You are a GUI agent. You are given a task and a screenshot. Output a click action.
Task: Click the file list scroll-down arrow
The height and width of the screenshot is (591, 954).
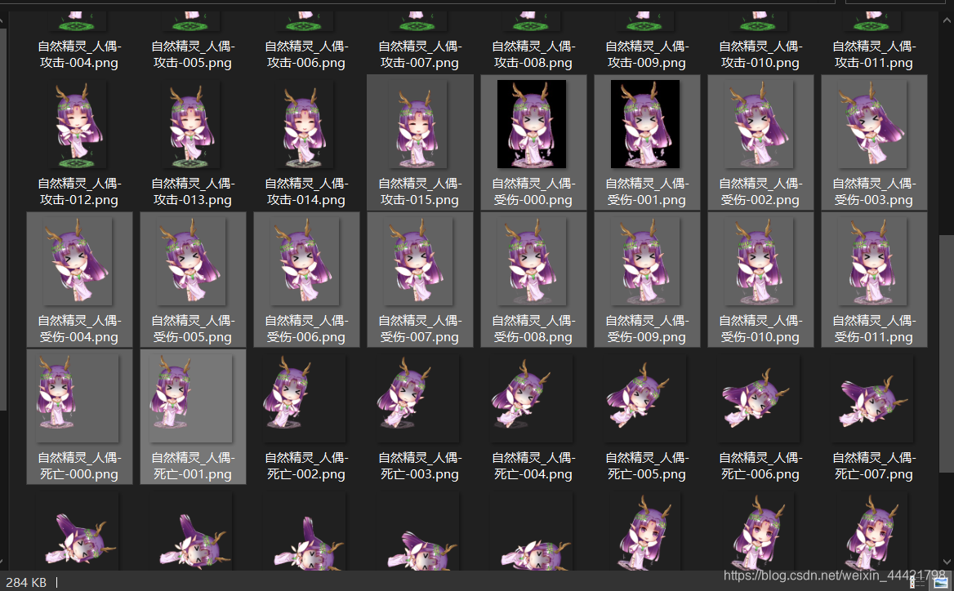tap(946, 562)
